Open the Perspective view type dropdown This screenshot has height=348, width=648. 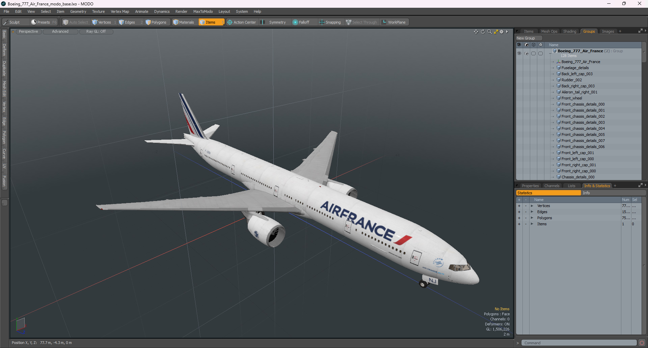point(28,32)
